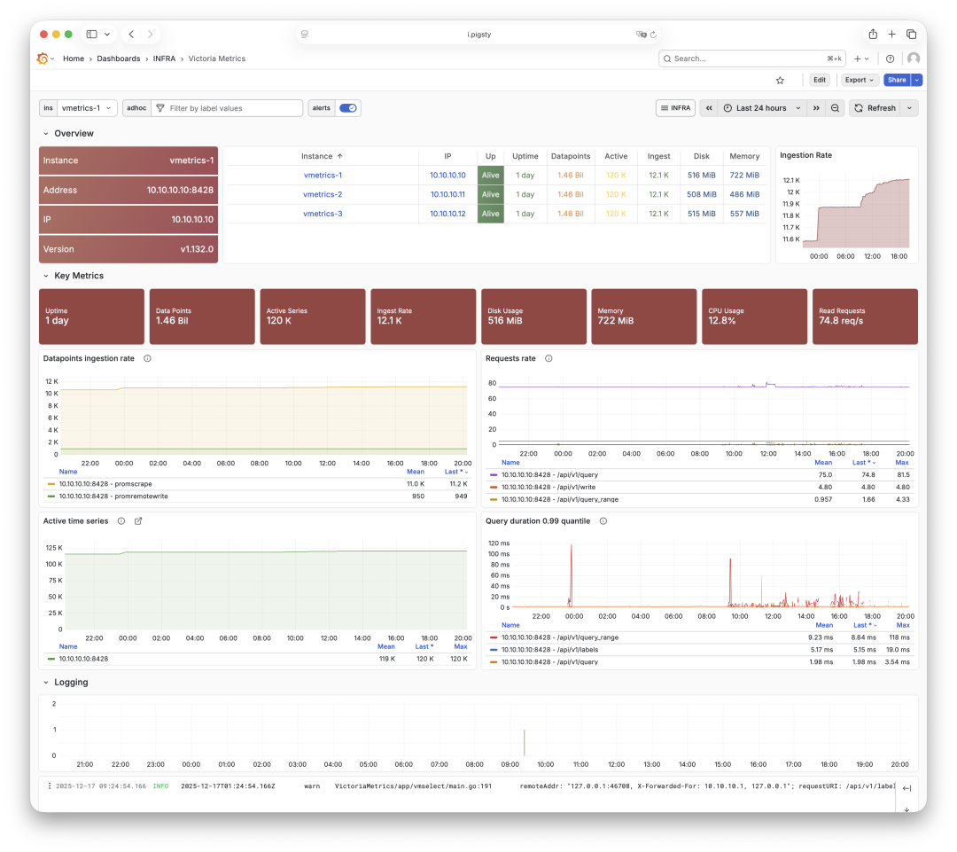Image resolution: width=957 pixels, height=852 pixels.
Task: Collapse the Key Metrics section
Action: point(46,276)
